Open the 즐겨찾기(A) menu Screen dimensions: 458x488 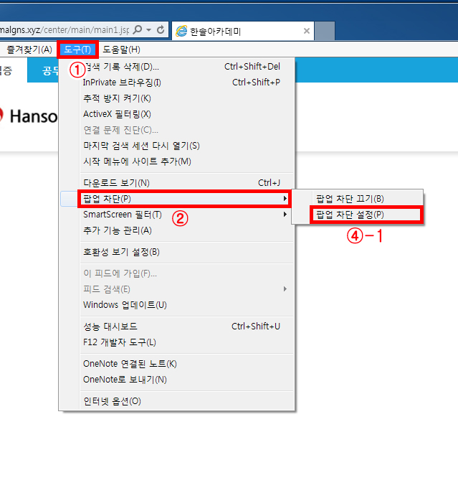(29, 50)
